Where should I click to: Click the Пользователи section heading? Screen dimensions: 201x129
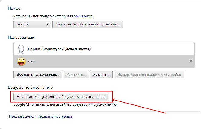[21, 37]
